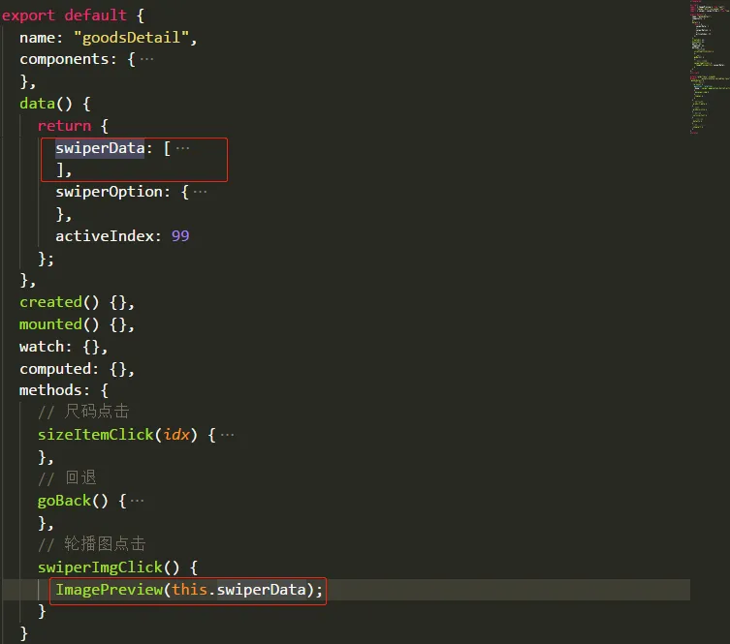The width and height of the screenshot is (730, 644).
Task: Click the idx parameter in sizeItemClick
Action: [x=176, y=435]
